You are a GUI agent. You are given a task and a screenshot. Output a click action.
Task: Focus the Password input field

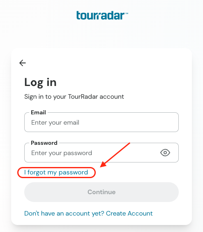[x=101, y=153]
